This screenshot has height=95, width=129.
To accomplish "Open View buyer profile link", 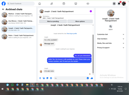I will coord(72,33).
